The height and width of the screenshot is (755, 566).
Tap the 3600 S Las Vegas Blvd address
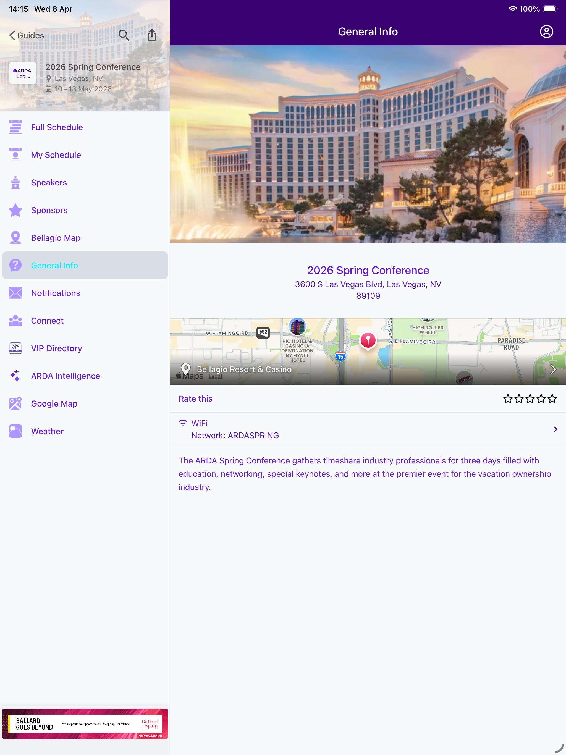(x=368, y=290)
